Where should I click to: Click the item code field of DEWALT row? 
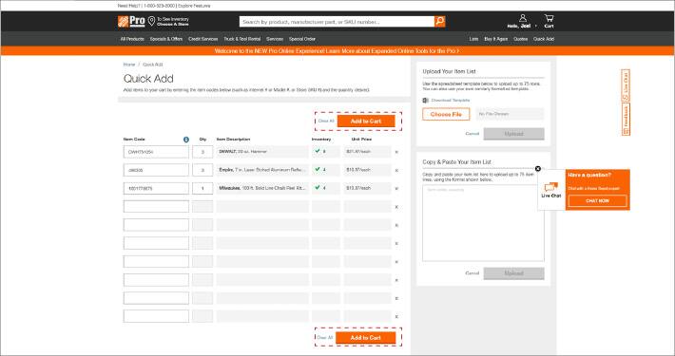click(156, 152)
